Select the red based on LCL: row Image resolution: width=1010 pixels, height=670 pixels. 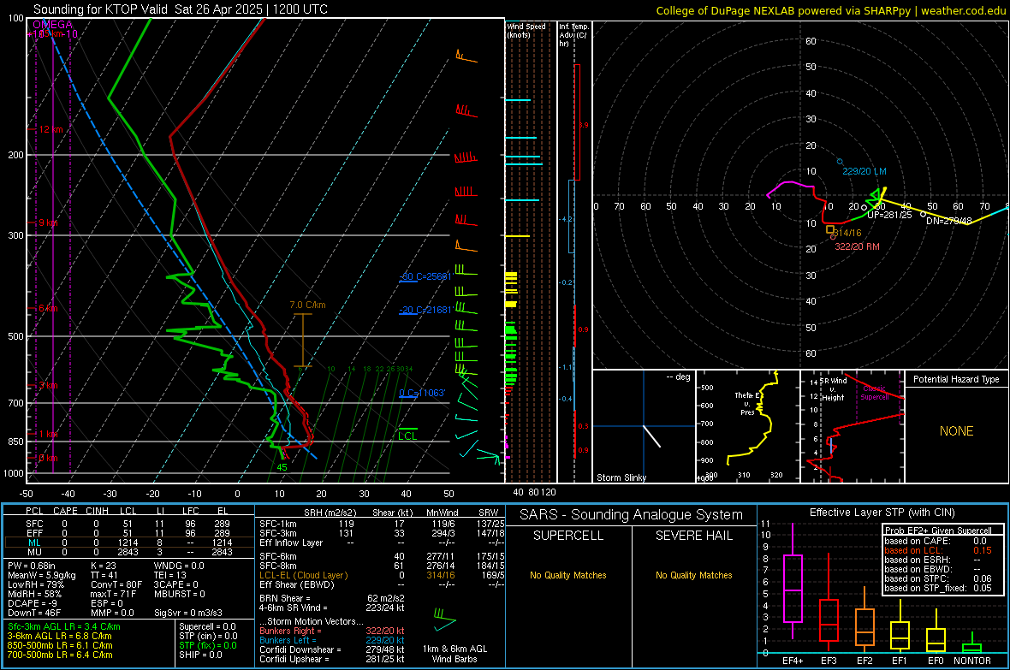point(938,550)
